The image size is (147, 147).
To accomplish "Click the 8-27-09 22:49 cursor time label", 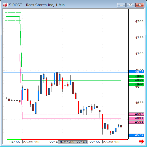I will pos(73,142).
